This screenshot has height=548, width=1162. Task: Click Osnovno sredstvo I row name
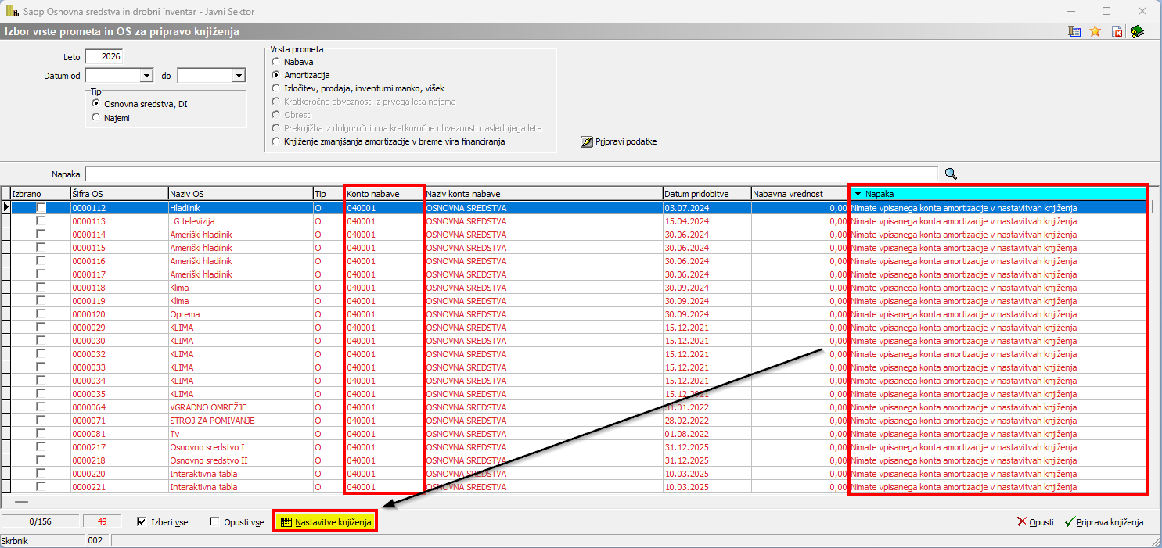[207, 447]
